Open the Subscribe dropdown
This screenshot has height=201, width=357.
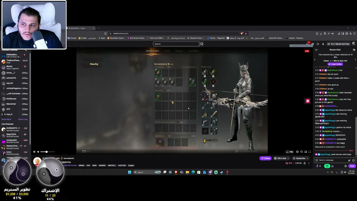(300, 158)
